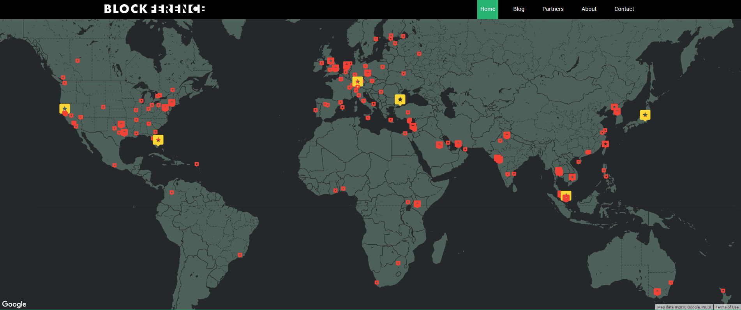Click the red marker at Sydney, Australia
The width and height of the screenshot is (741, 310).
point(671,282)
